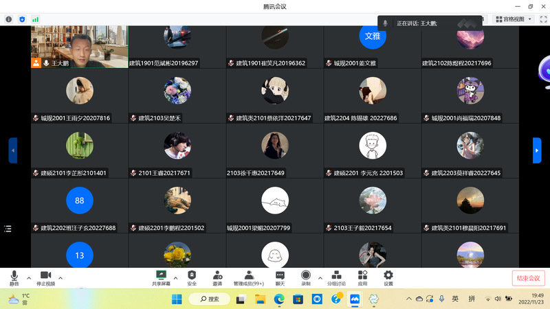
Task: Expand arrow next to 静音 microphone options
Action: click(29, 278)
